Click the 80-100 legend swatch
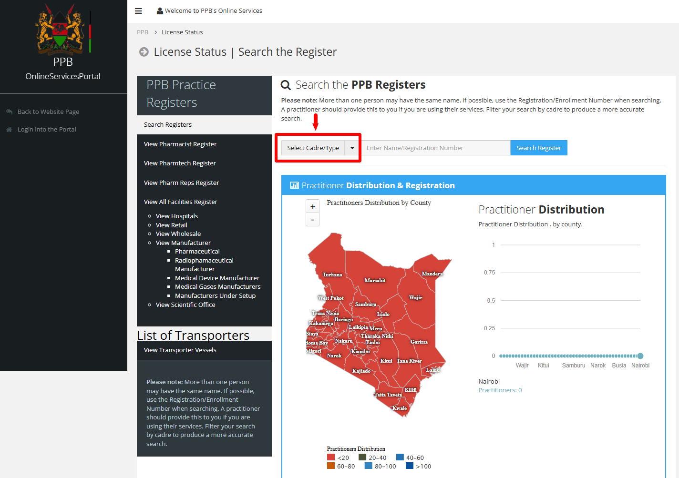The width and height of the screenshot is (679, 478). coord(369,466)
